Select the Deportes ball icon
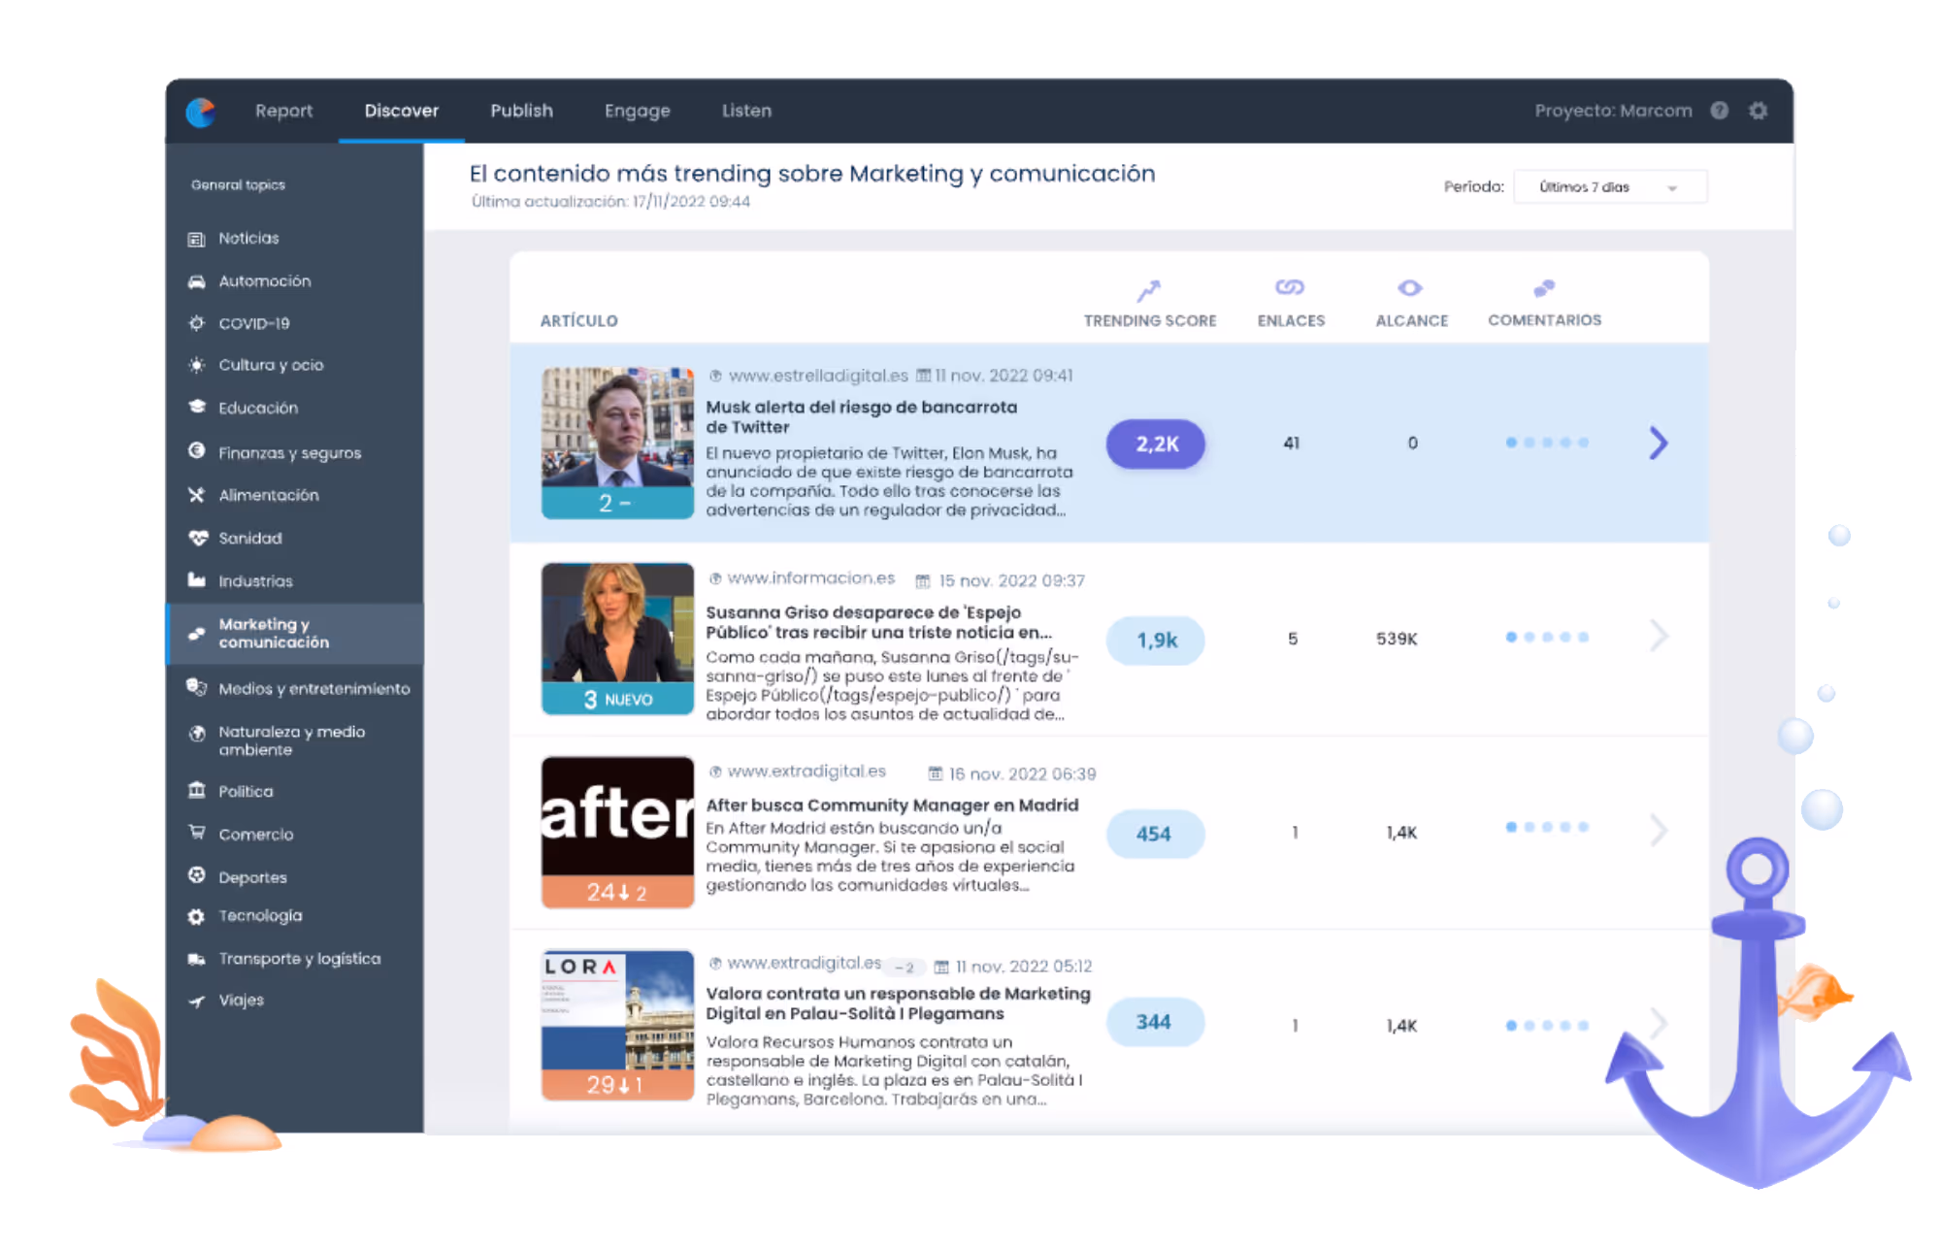 (x=197, y=875)
